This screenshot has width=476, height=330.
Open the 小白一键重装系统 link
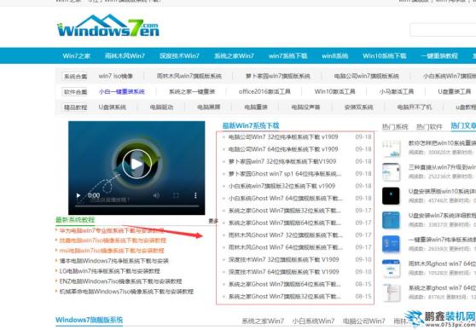pyautogui.click(x=122, y=91)
